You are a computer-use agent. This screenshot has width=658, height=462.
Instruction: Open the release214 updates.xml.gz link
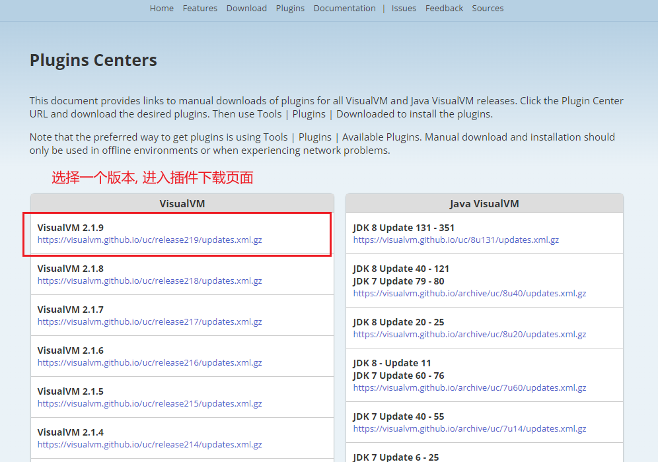(149, 444)
